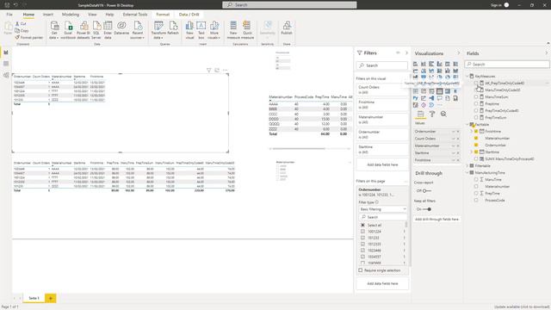Check the ManuTimeSum measure field
551x310 pixels.
(476, 96)
